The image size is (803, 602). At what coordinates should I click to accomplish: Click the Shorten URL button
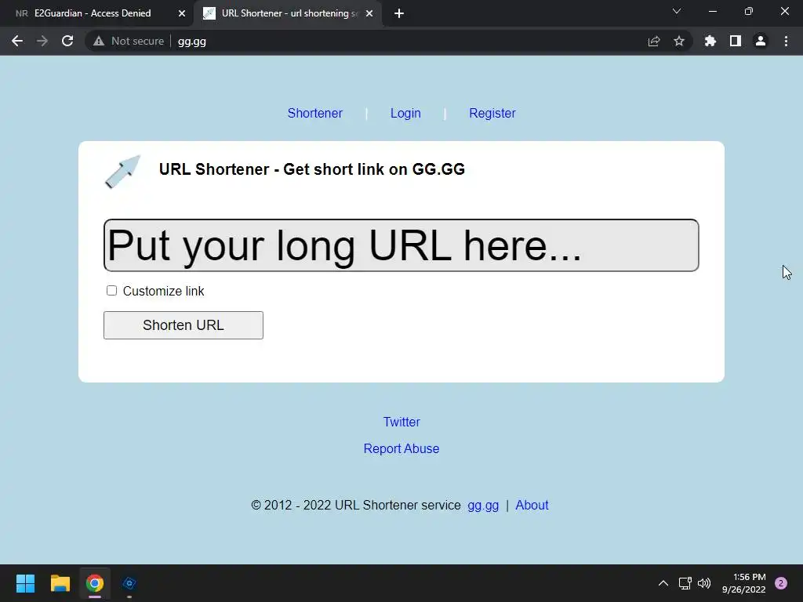tap(183, 325)
